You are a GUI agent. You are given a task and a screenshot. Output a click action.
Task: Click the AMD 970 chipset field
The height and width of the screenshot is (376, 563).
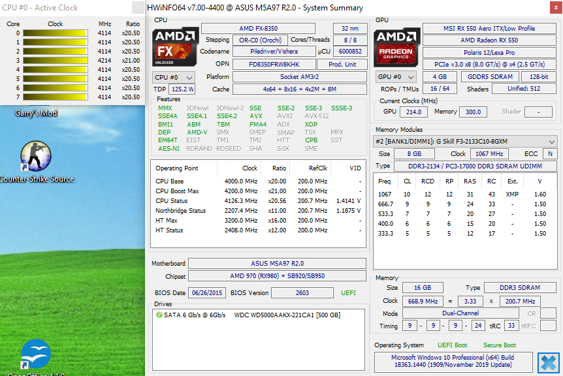click(277, 276)
